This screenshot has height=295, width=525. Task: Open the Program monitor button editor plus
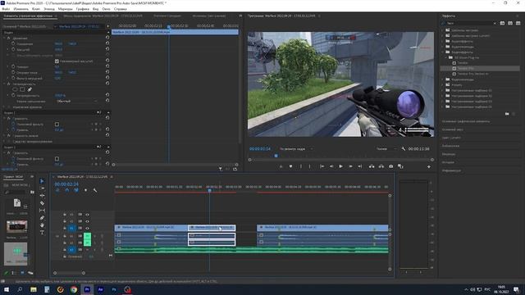[429, 166]
